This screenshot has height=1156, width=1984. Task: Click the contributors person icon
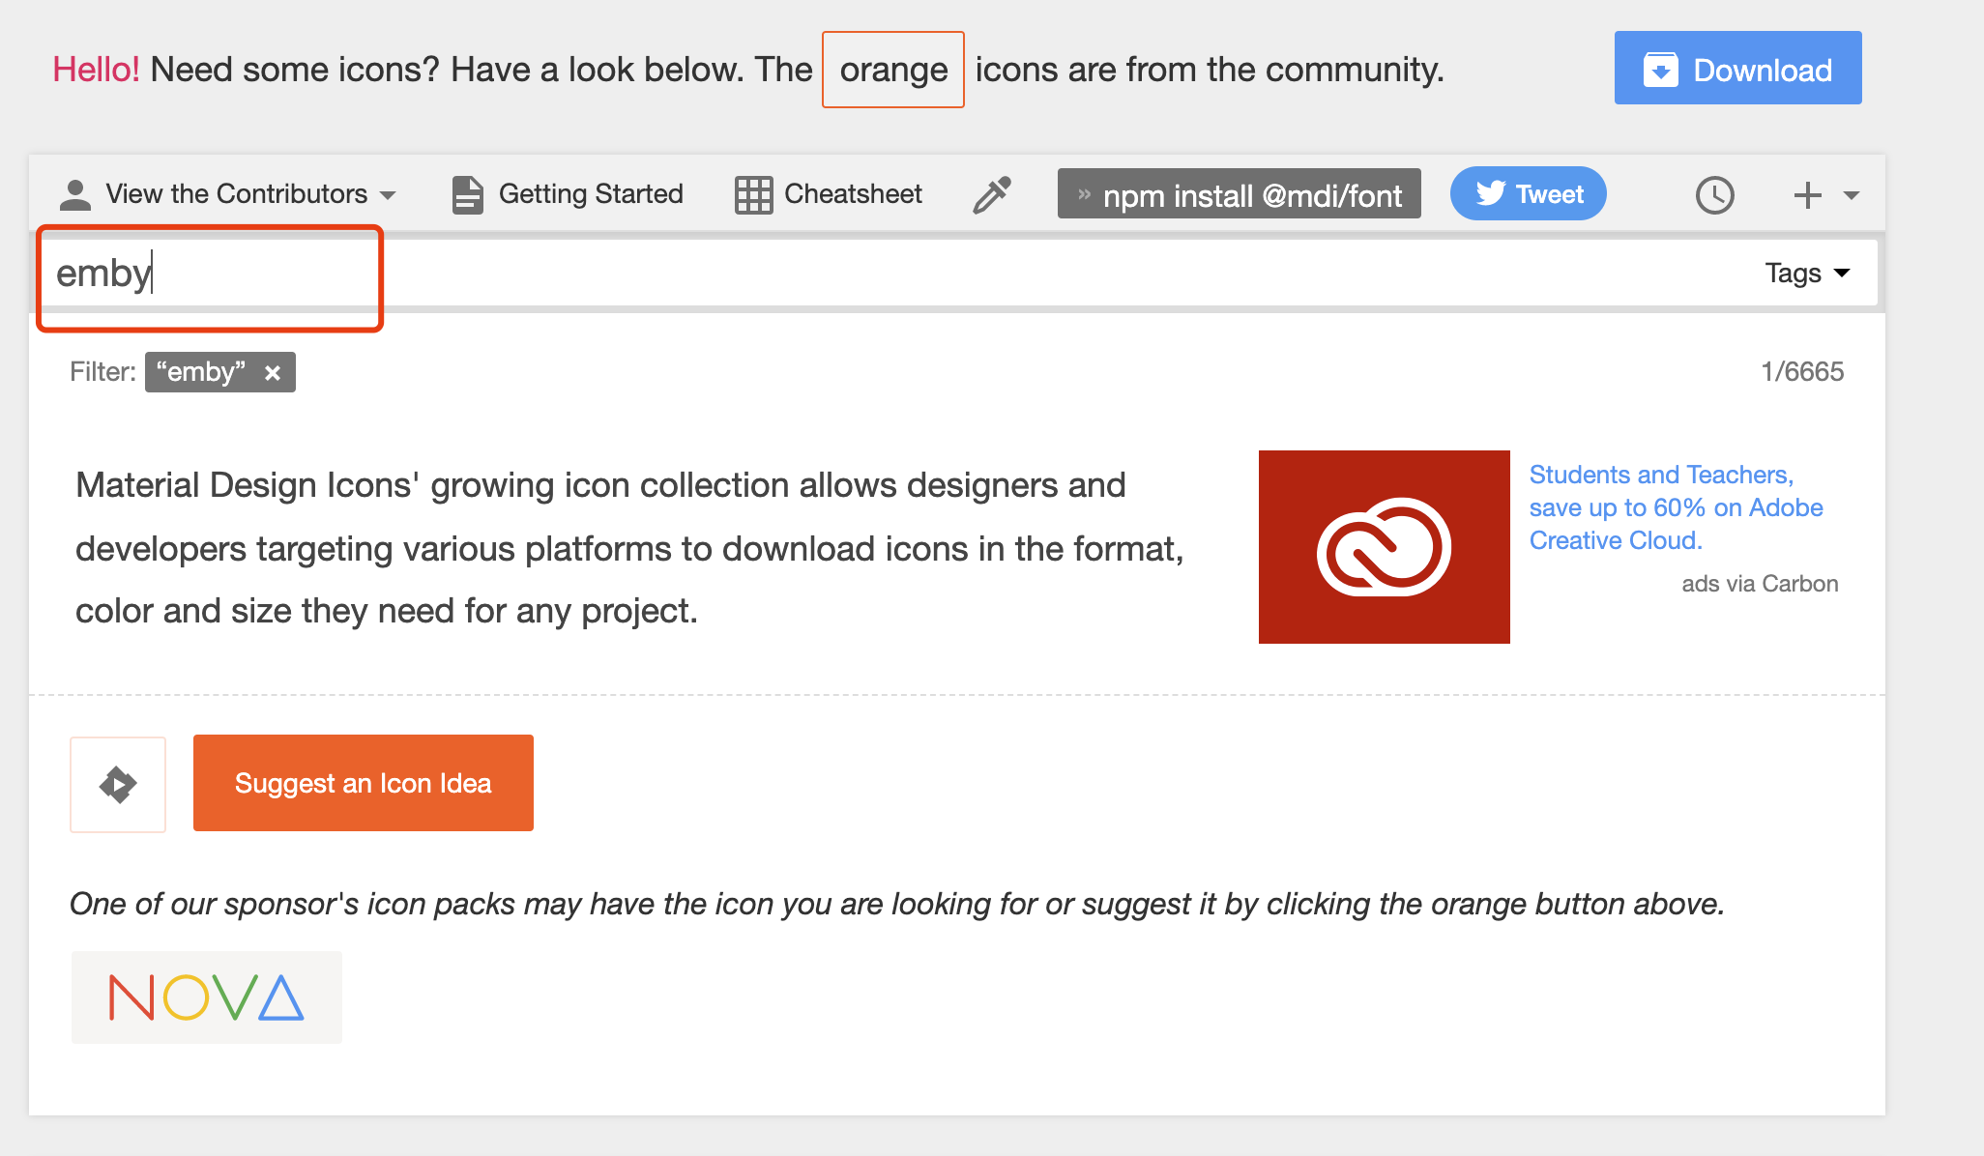(x=74, y=194)
